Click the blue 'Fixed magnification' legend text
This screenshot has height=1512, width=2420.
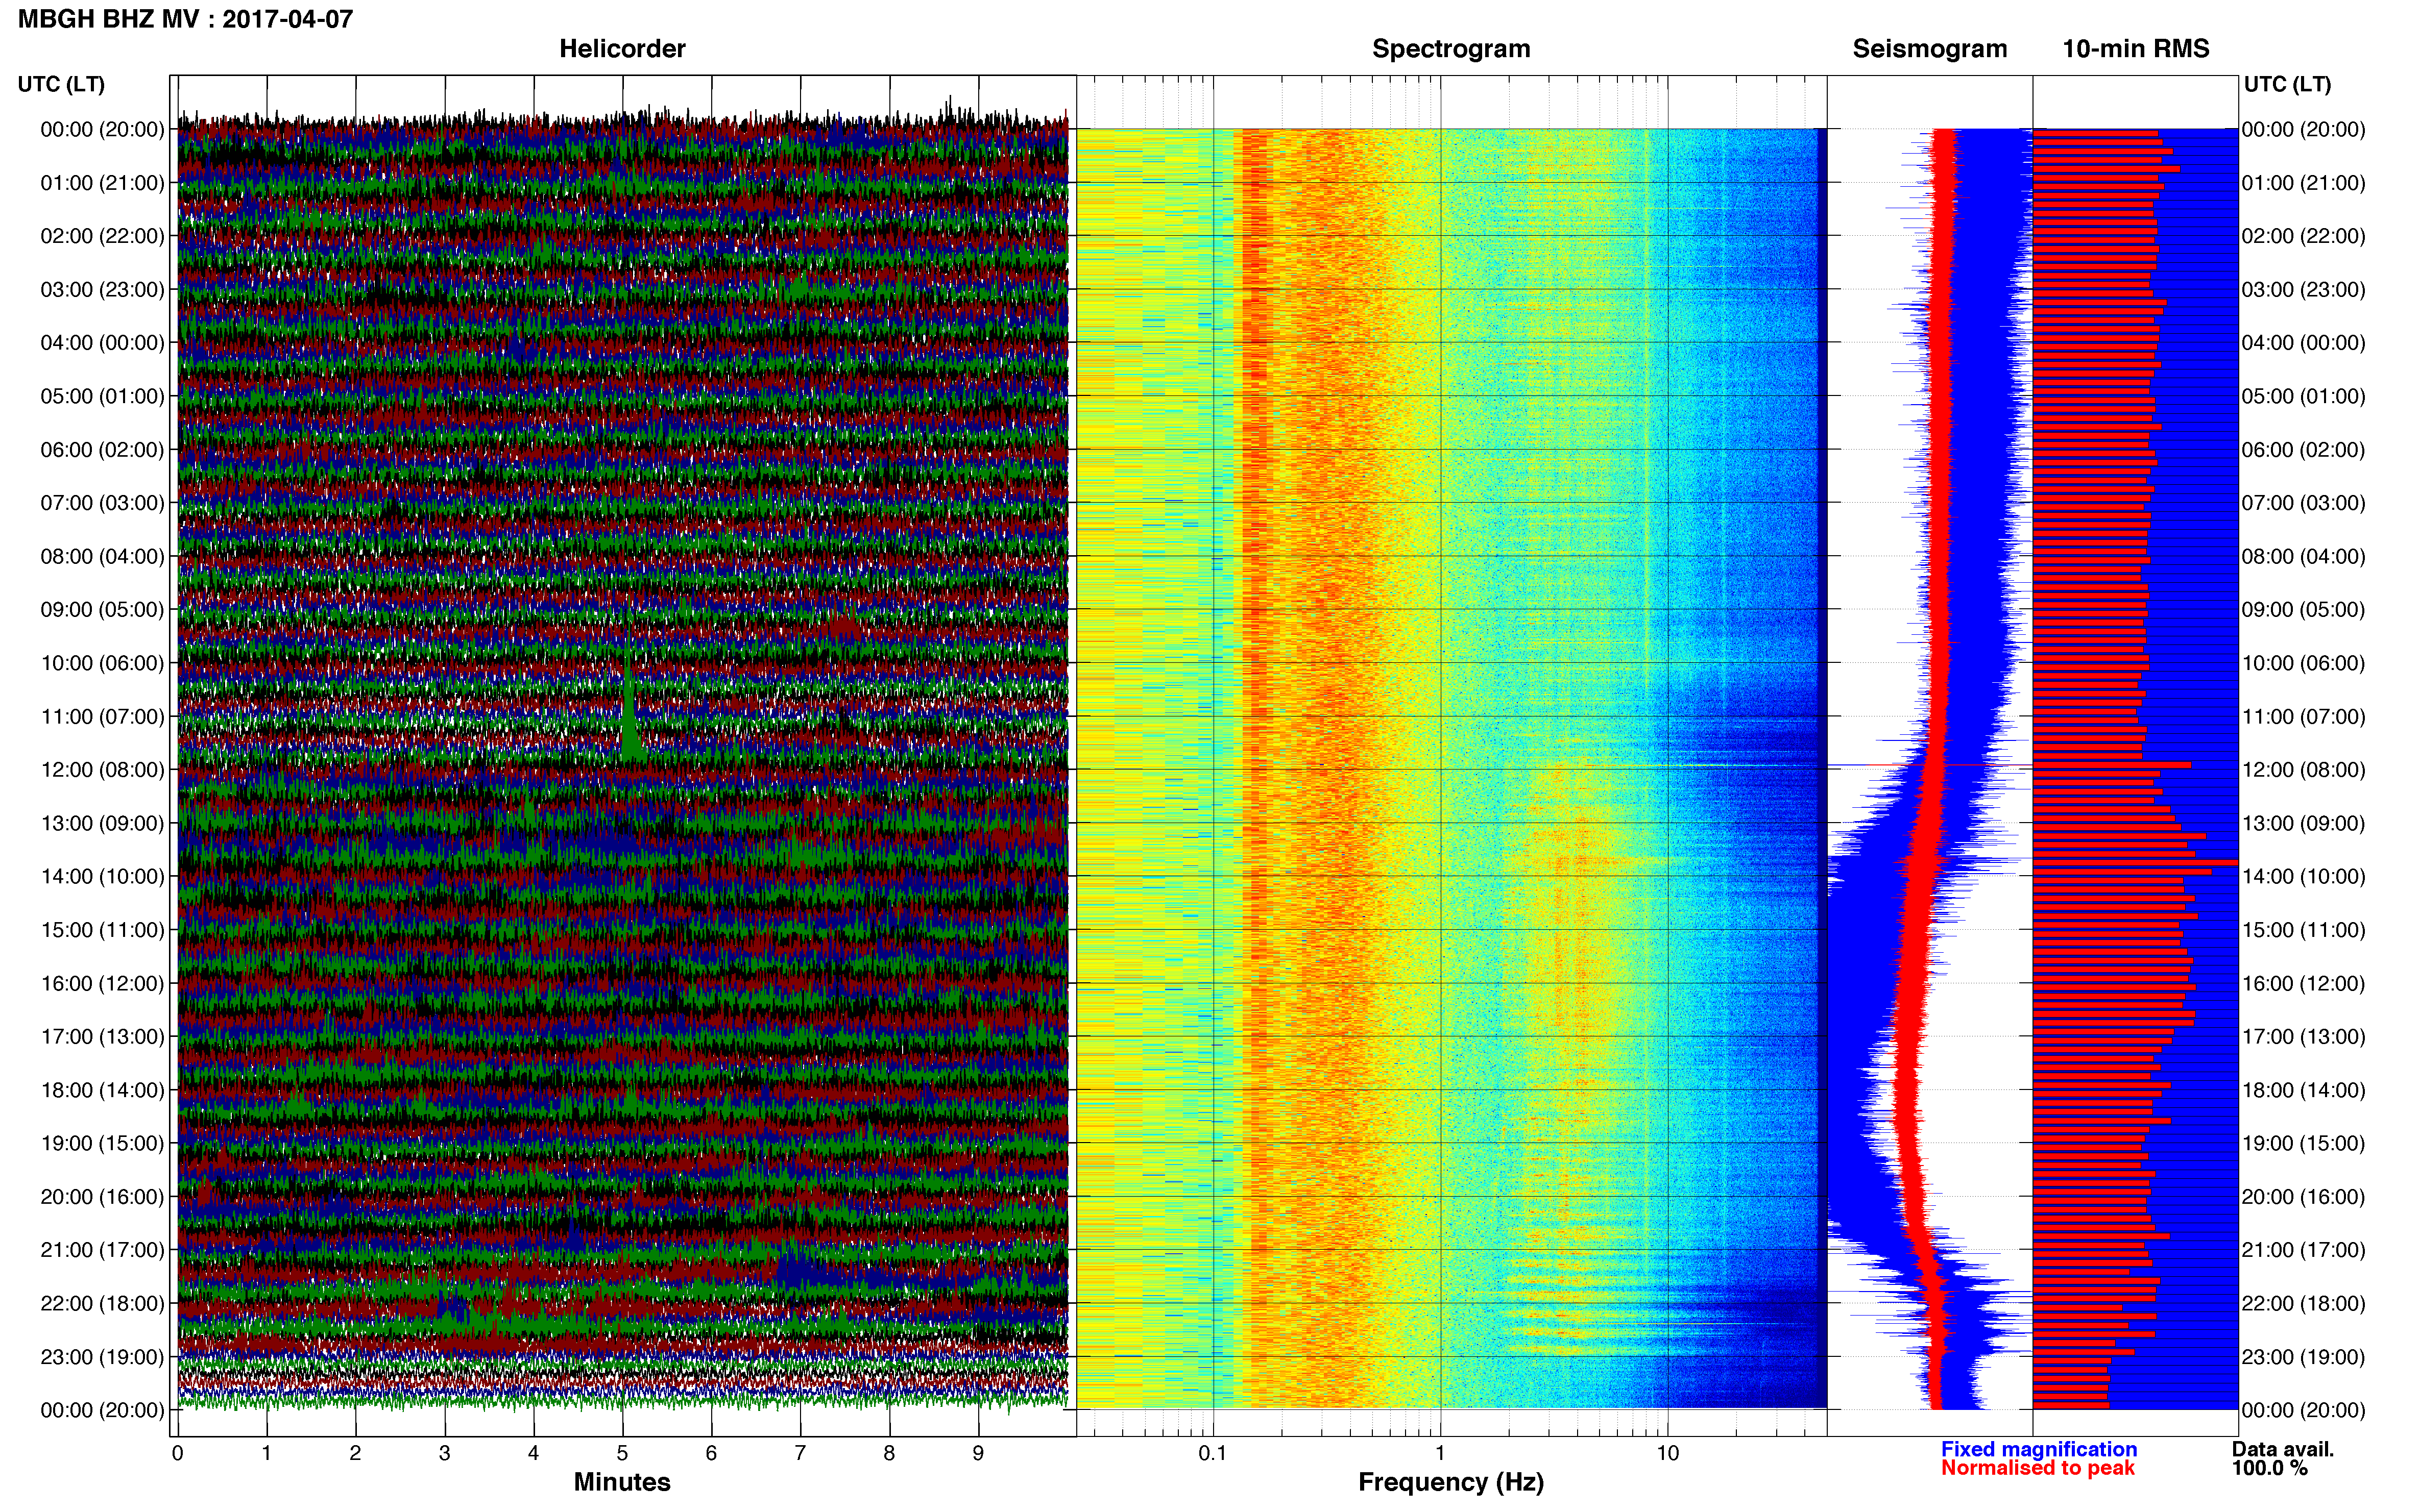pos(2039,1449)
